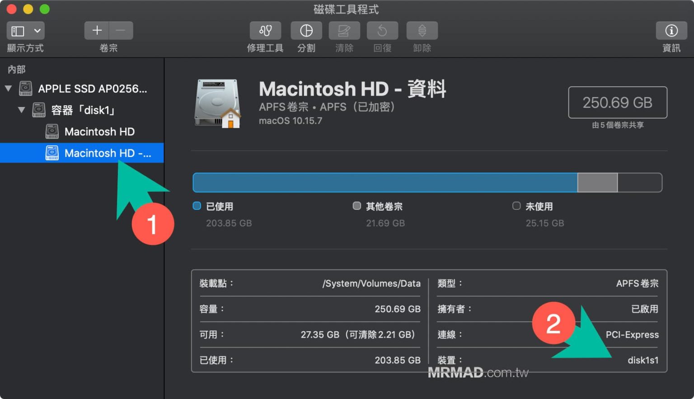Viewport: 694px width, 399px height.
Task: Select the 回復 (Restore) toolbar icon
Action: coord(382,31)
